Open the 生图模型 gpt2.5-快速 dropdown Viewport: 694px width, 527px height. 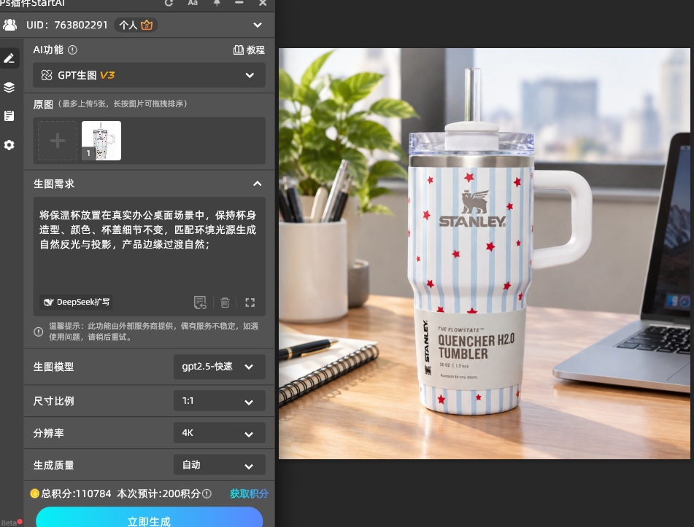click(x=220, y=367)
